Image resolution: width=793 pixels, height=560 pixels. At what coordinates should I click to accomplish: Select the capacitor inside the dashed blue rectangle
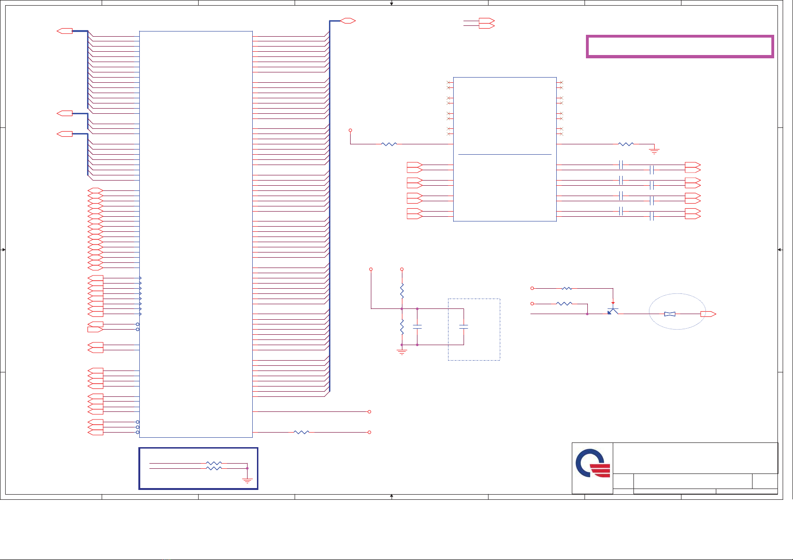click(464, 326)
